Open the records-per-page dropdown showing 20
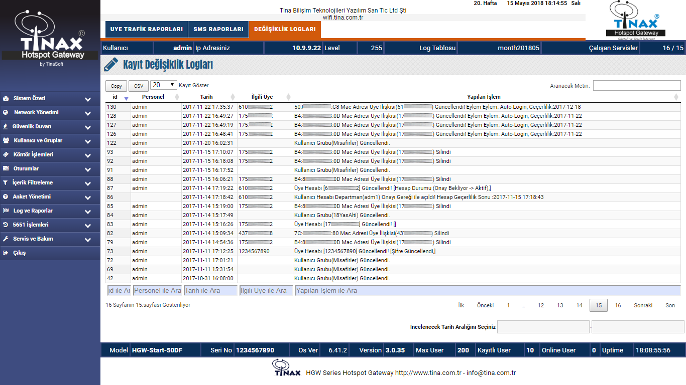686x385 pixels. pyautogui.click(x=164, y=85)
